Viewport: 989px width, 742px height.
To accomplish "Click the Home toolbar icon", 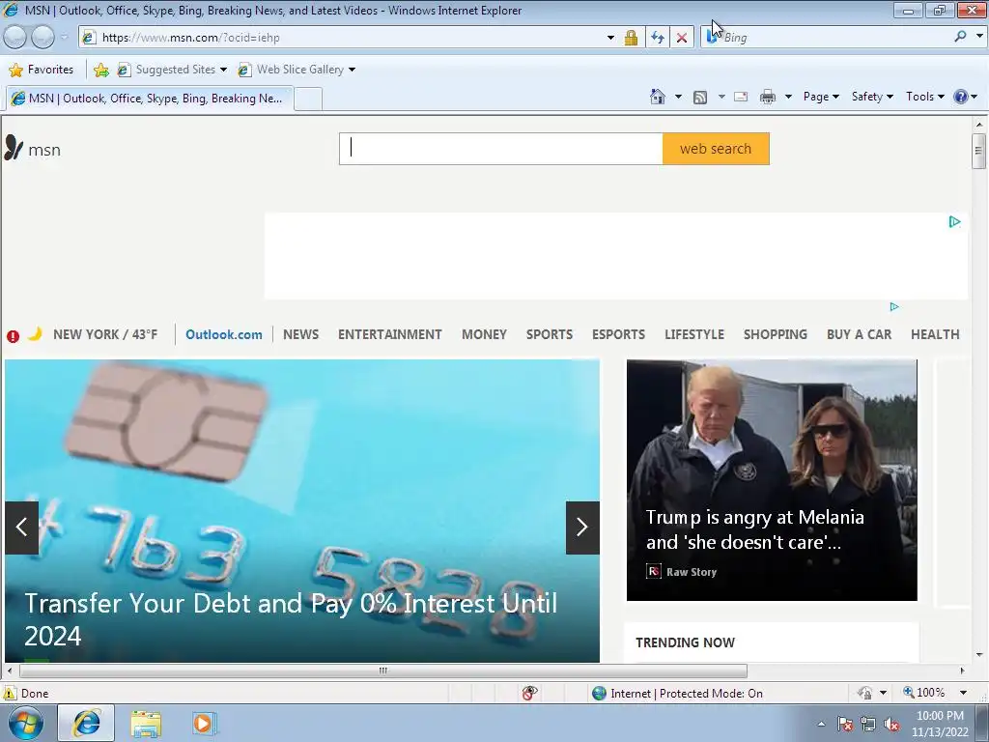I will point(657,97).
